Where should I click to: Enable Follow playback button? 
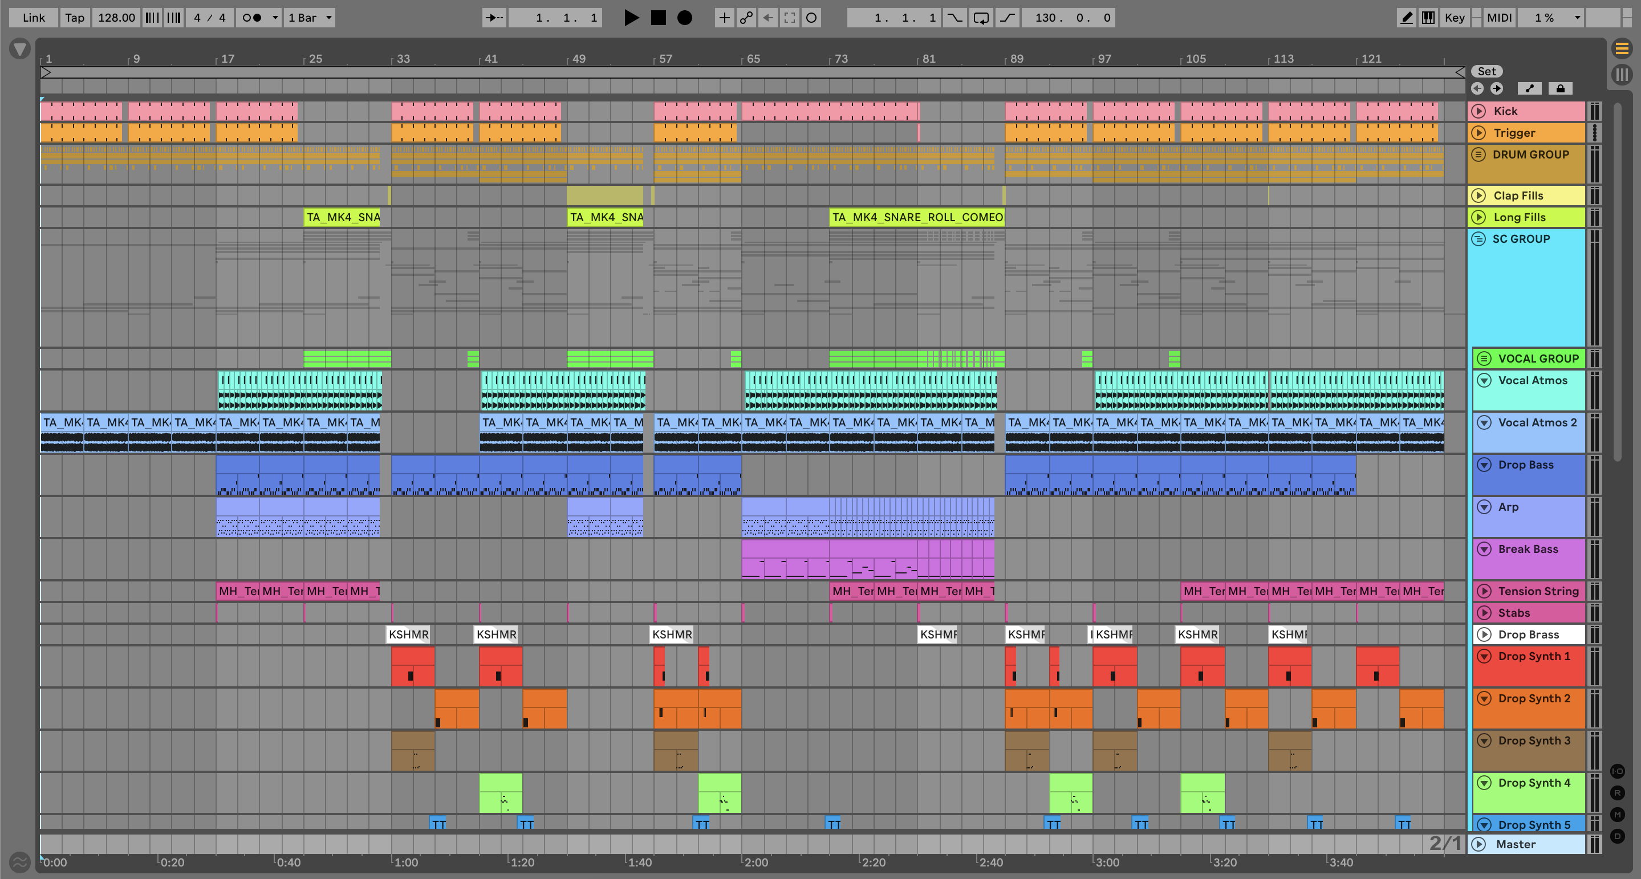pos(494,18)
